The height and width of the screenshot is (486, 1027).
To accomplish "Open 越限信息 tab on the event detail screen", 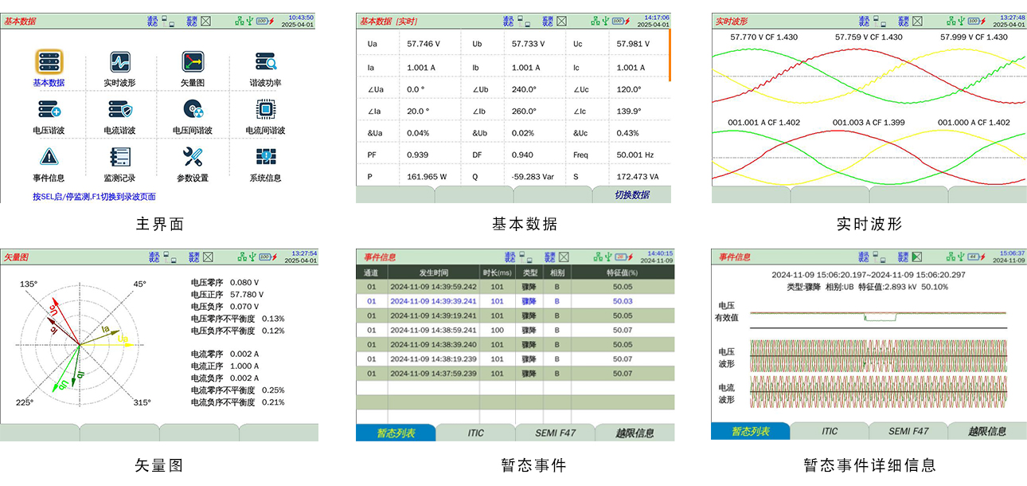I will [x=987, y=431].
